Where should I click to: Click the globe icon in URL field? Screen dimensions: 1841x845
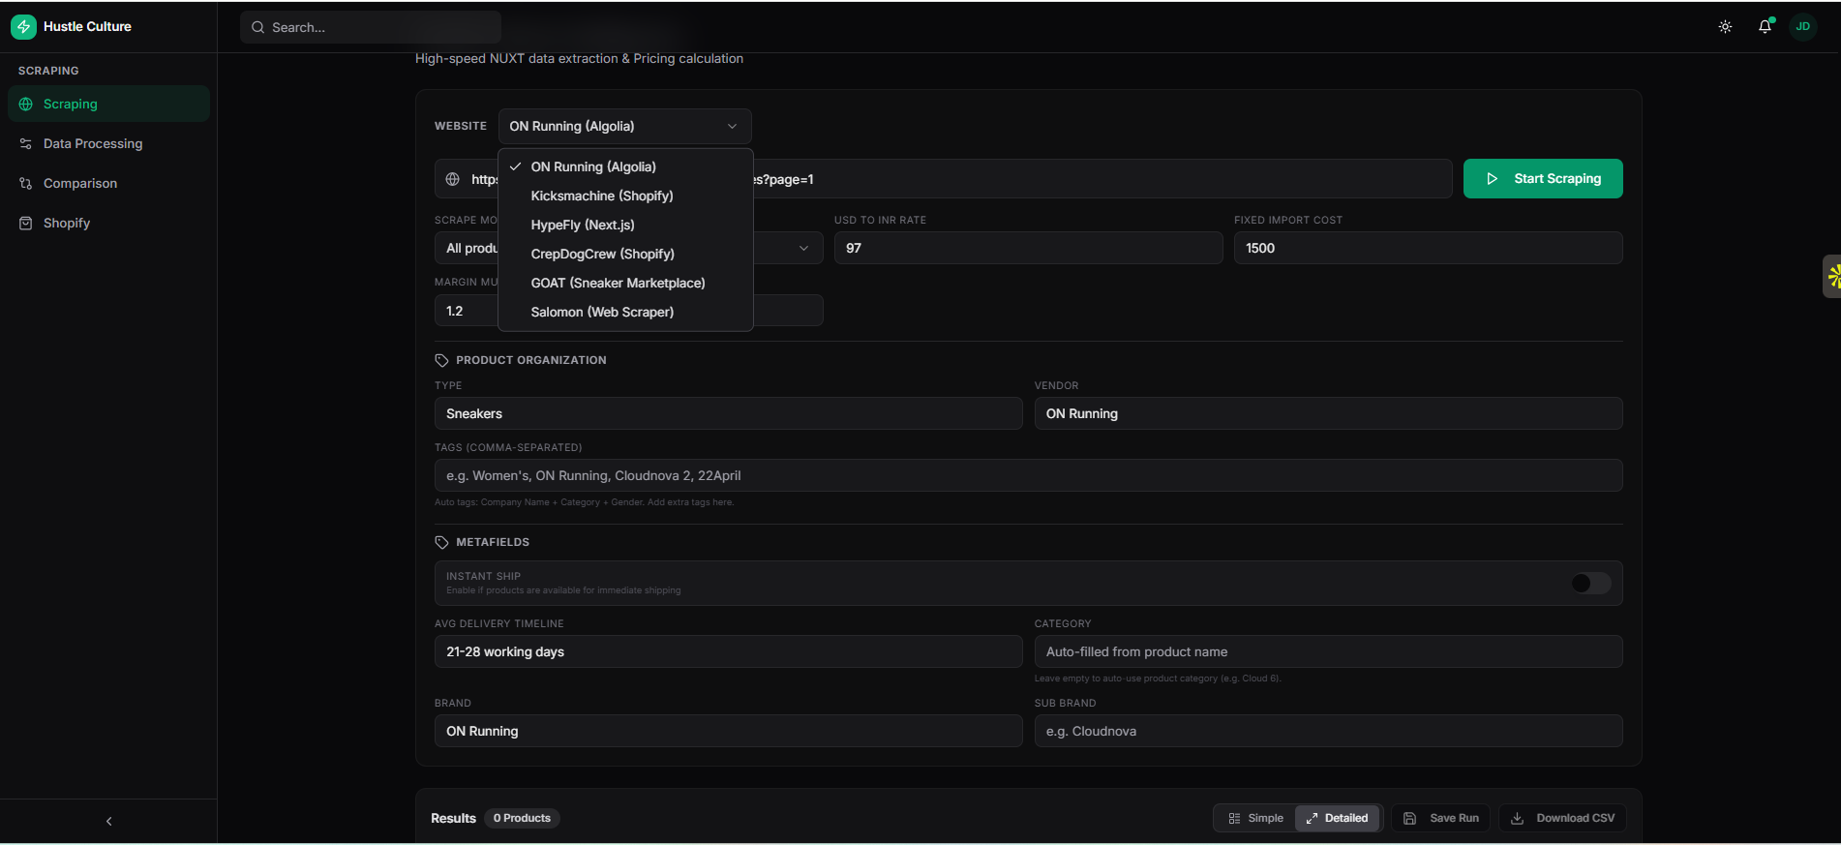coord(452,179)
